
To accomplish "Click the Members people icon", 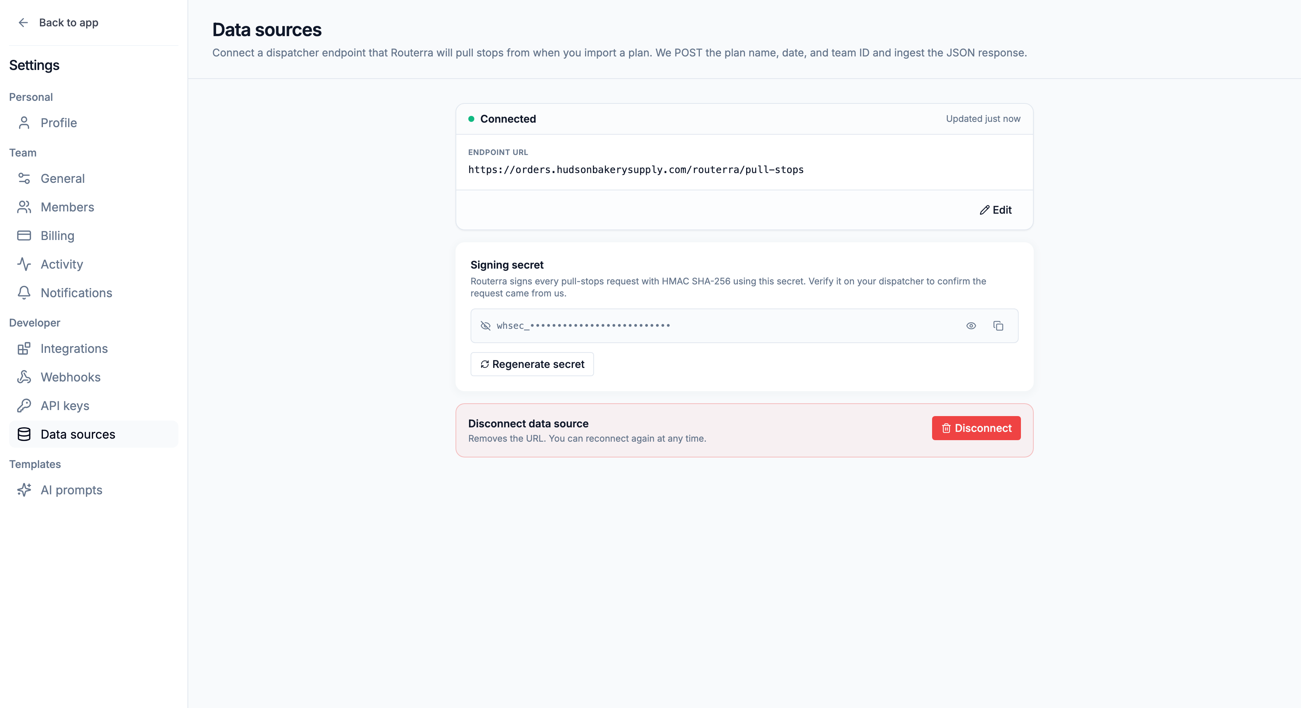I will tap(24, 207).
